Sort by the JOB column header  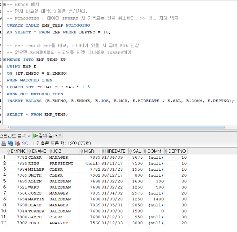point(64,151)
